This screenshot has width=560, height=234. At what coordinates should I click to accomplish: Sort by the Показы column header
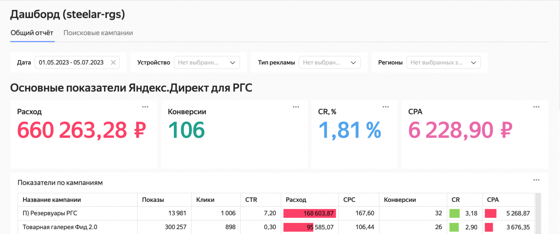164,200
